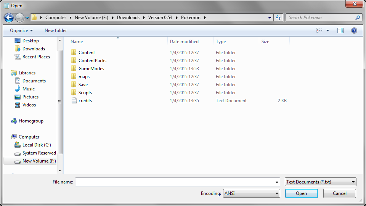
Task: Click inside the File name text field
Action: pos(175,182)
